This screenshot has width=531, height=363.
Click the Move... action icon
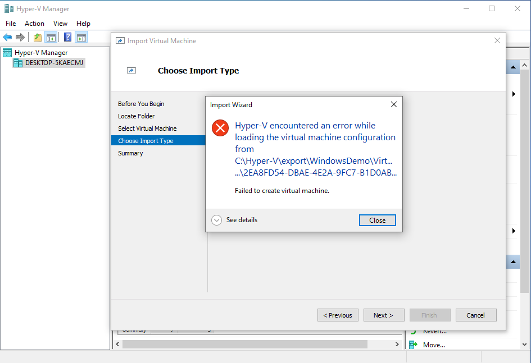tap(413, 344)
